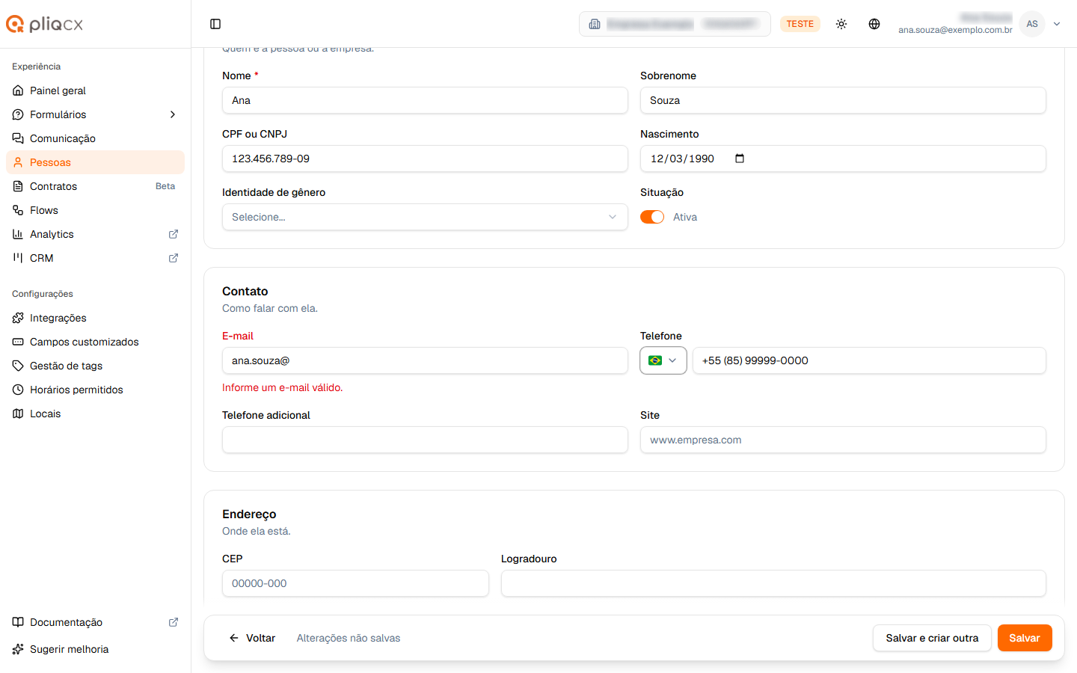Click the TESTE badge
The width and height of the screenshot is (1077, 673).
(x=800, y=24)
